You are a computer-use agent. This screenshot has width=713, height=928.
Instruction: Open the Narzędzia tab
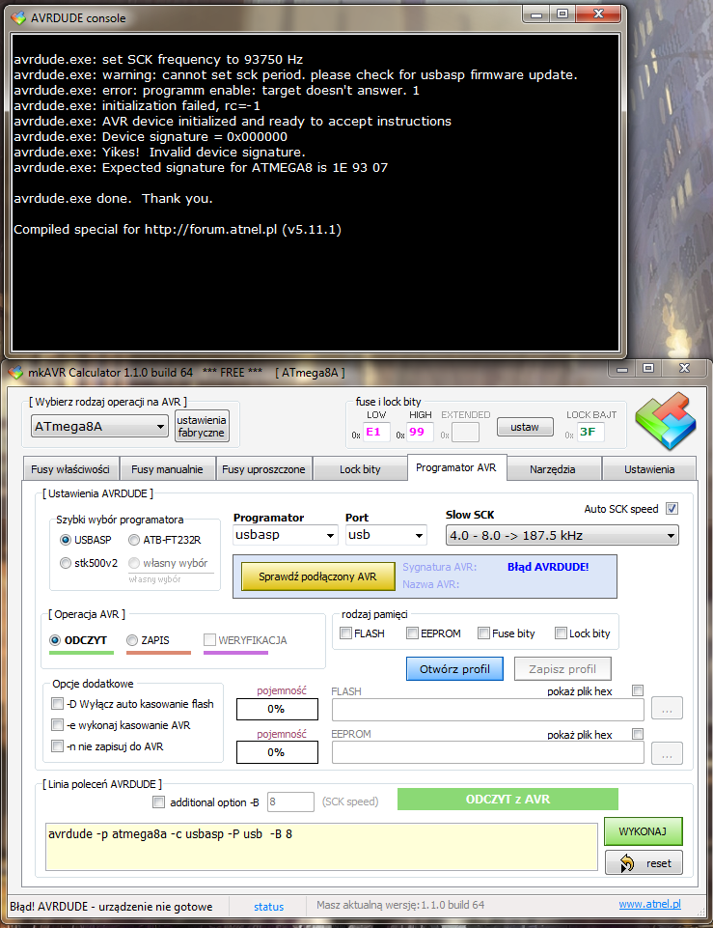[553, 469]
